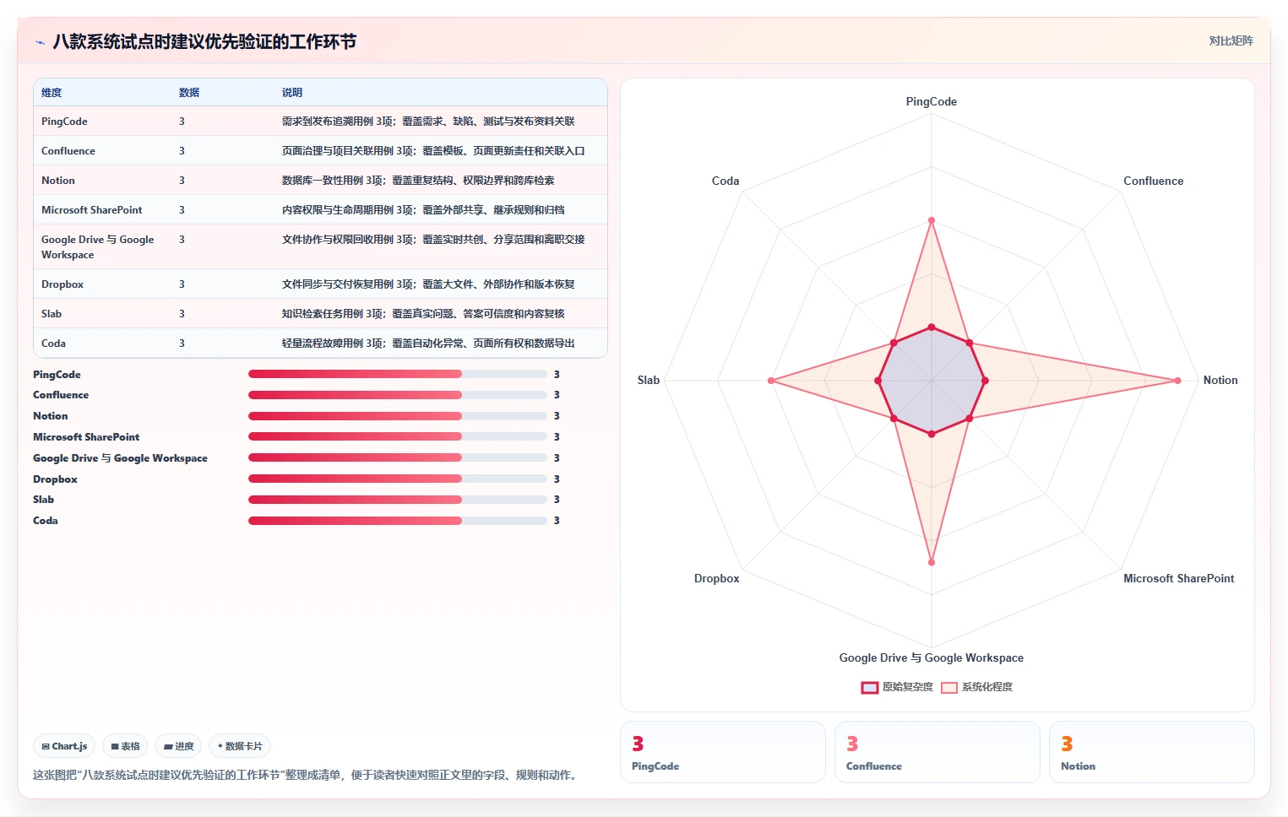Image resolution: width=1288 pixels, height=817 pixels.
Task: Click the Coda progress label
Action: pyautogui.click(x=46, y=521)
